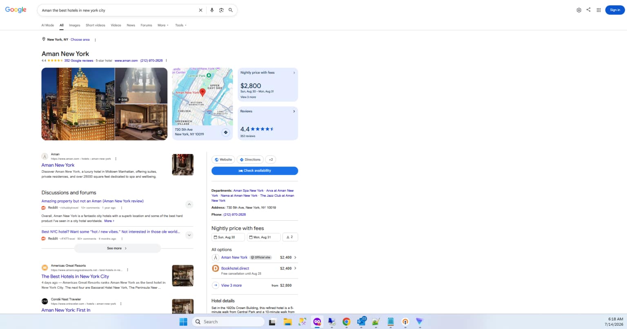
Task: Open the Aman Spa New York department link
Action: (249, 191)
